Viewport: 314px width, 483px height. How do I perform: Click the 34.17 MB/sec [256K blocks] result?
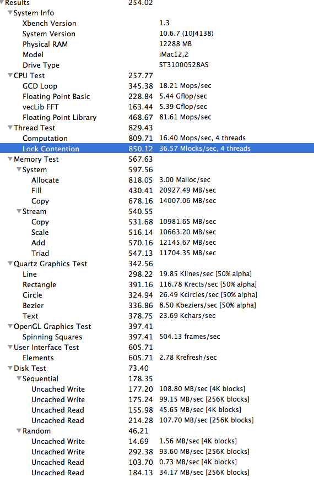(204, 473)
